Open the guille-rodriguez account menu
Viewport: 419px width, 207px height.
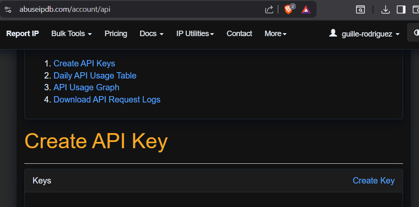point(364,34)
